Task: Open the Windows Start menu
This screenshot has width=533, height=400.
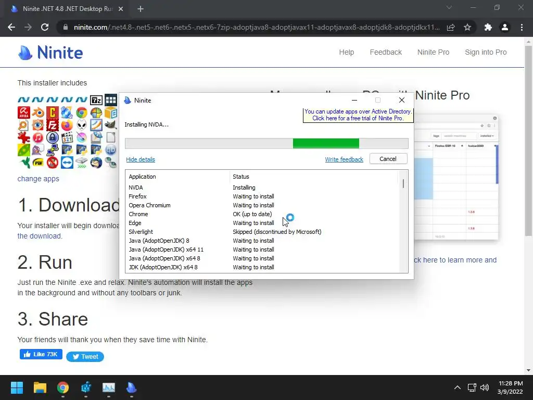Action: click(17, 387)
